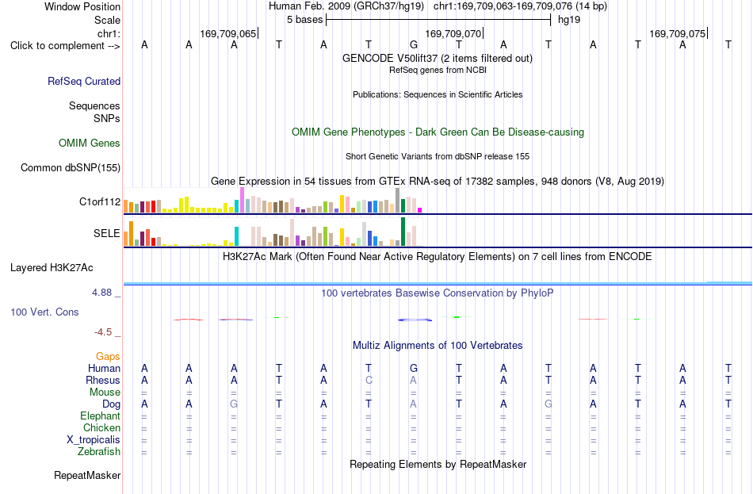
Task: Click Multiz Alignments of 100 Vertebrates title
Action: point(438,346)
